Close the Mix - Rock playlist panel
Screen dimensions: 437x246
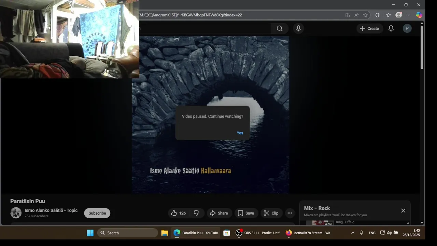pos(403,210)
